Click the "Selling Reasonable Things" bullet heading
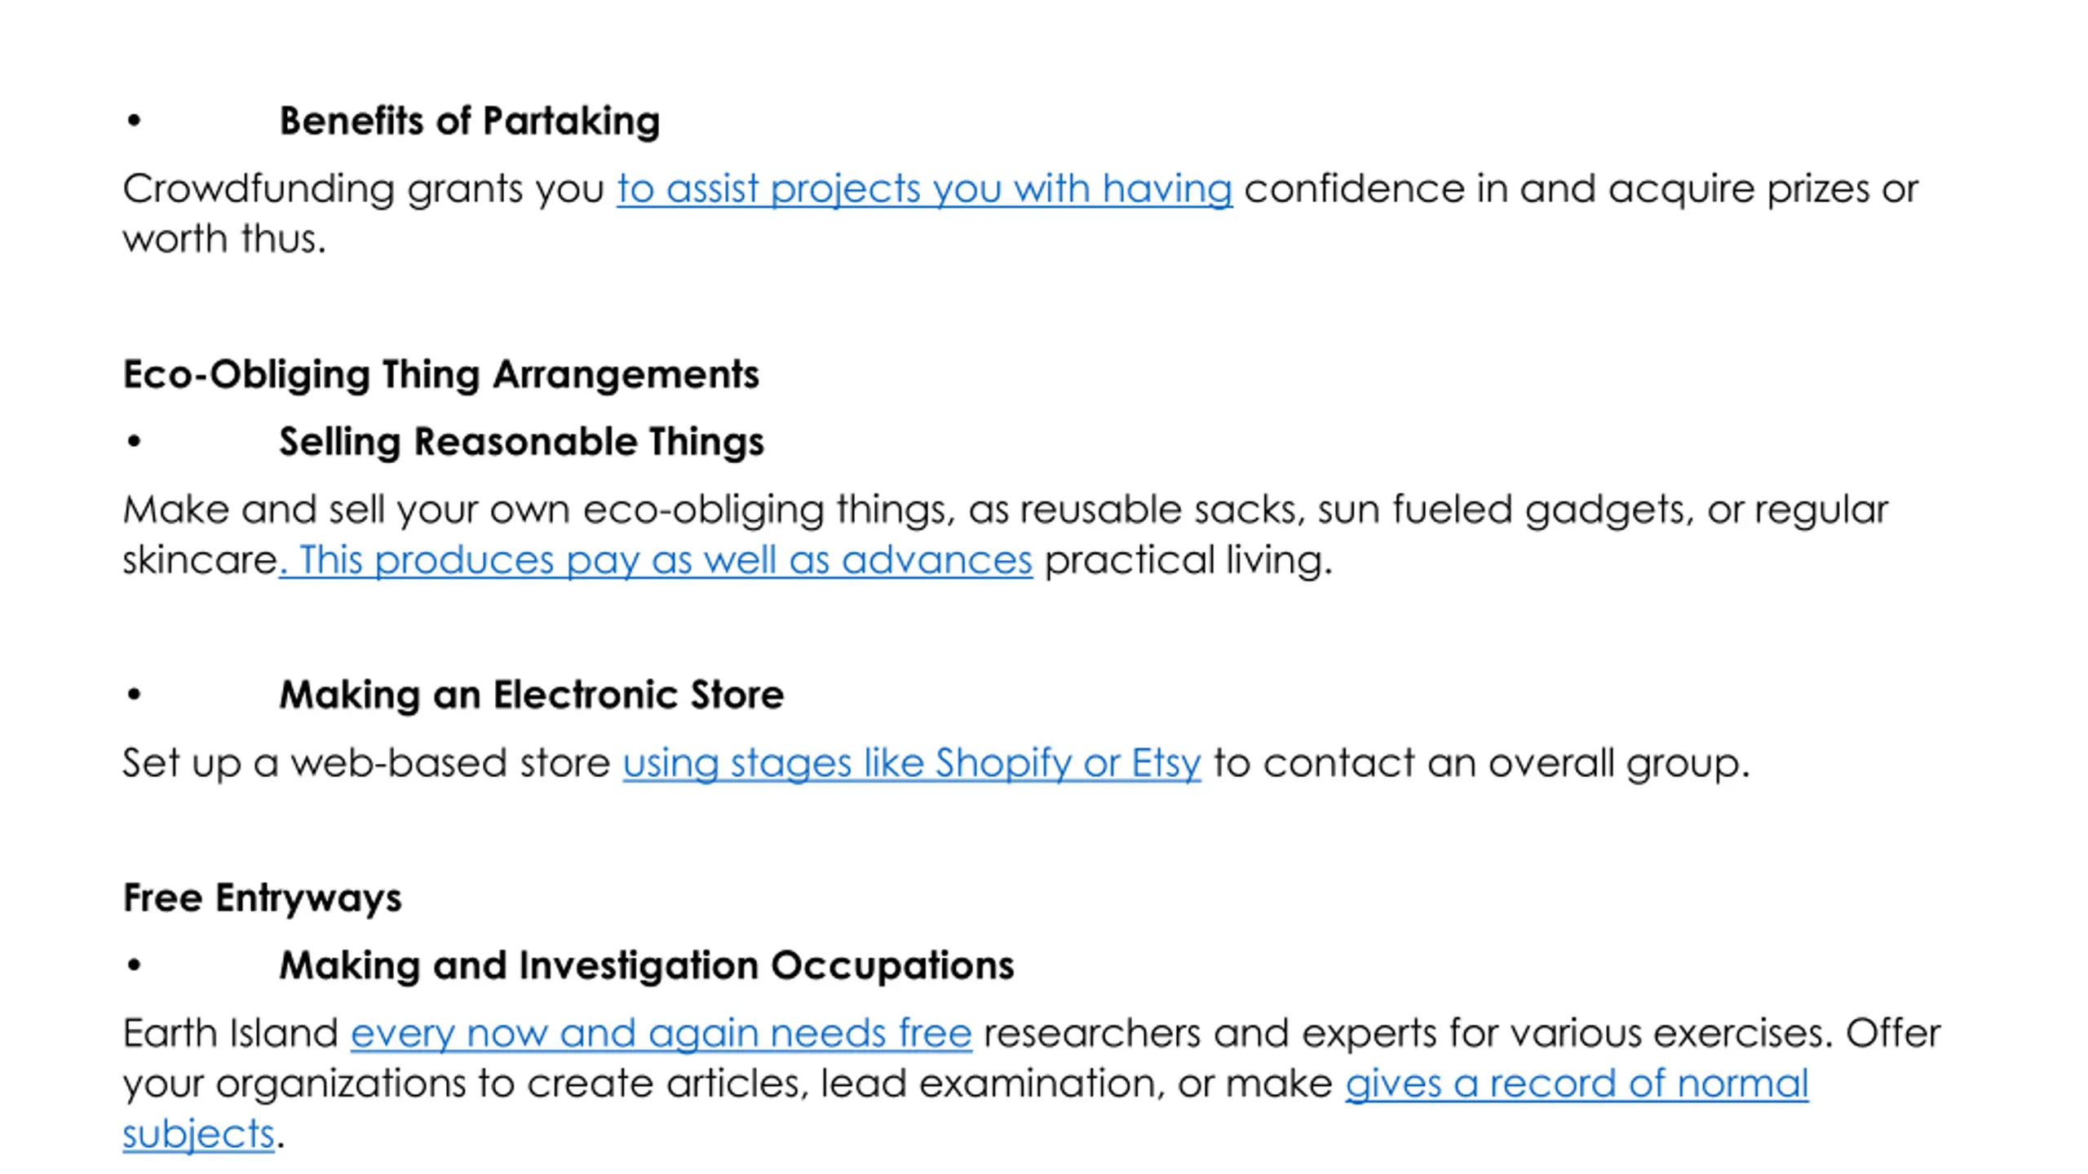 pyautogui.click(x=522, y=442)
